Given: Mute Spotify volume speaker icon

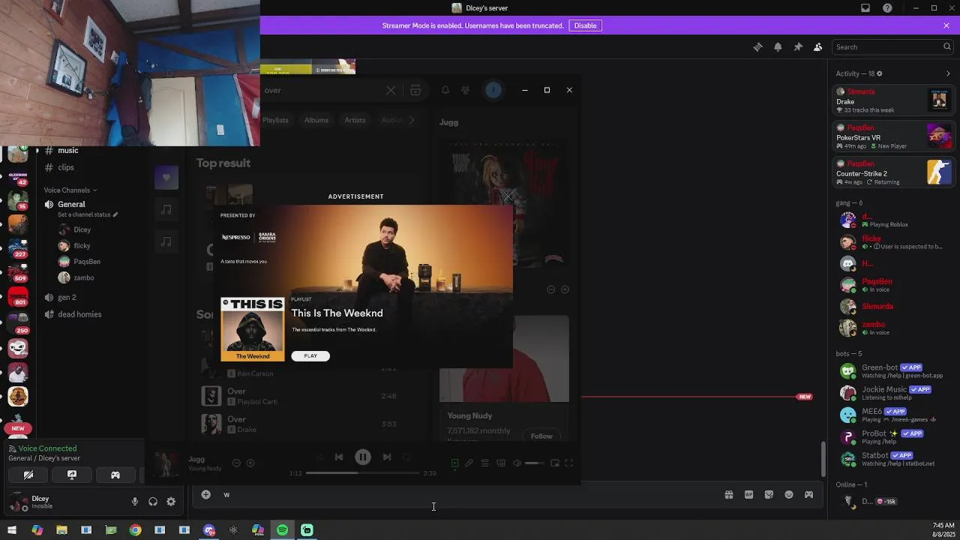Looking at the screenshot, I should (517, 463).
